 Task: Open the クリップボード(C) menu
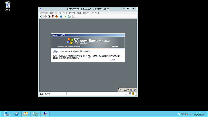coord(75,13)
